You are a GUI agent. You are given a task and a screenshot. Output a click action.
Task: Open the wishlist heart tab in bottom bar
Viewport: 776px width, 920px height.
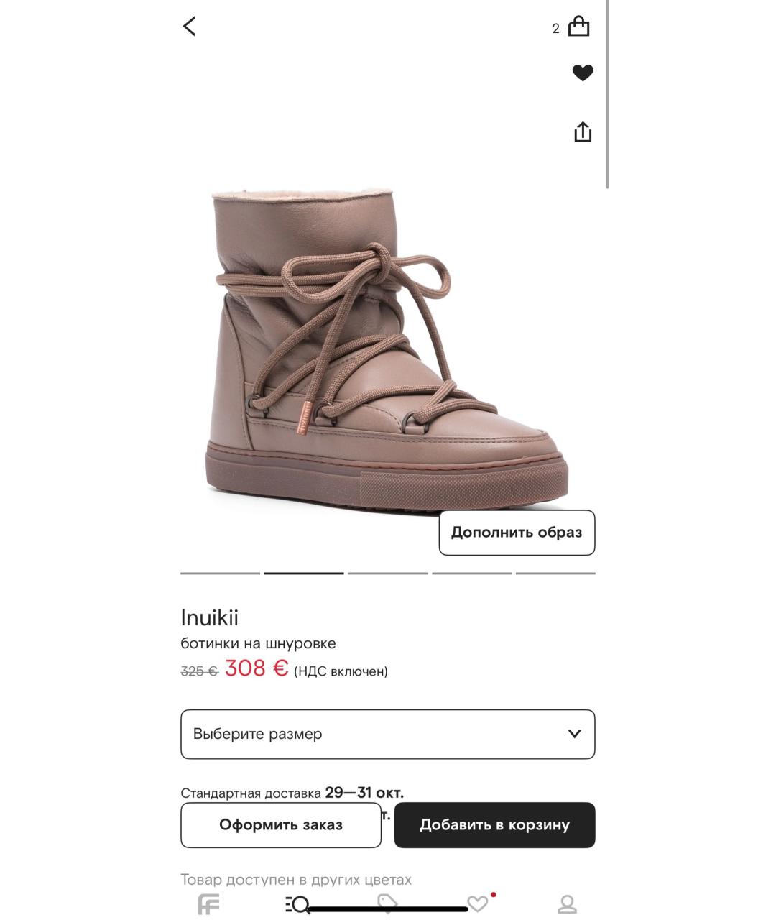[x=478, y=903]
